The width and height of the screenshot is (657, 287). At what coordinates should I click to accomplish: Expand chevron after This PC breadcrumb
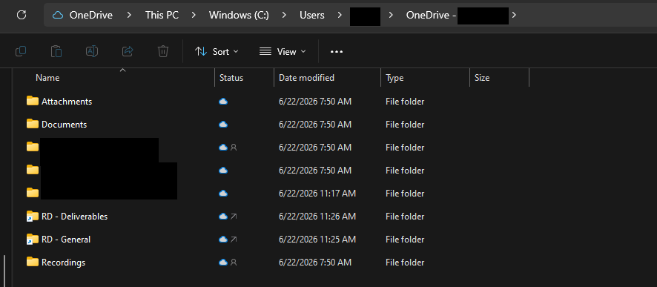pyautogui.click(x=194, y=15)
